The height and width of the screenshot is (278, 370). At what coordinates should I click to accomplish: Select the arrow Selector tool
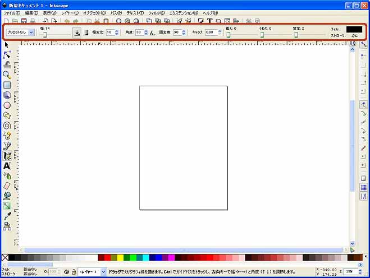pyautogui.click(x=7, y=45)
